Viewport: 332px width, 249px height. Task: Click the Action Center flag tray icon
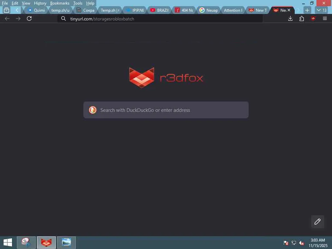[x=286, y=243]
